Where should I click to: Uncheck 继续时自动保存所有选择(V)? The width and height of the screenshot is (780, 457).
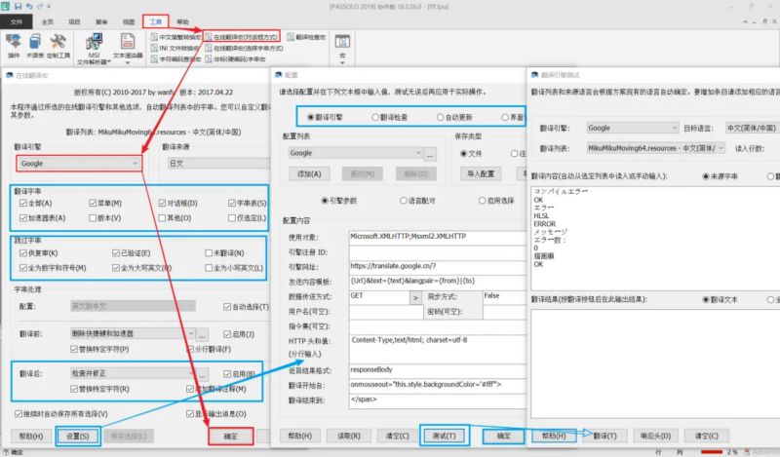point(21,412)
